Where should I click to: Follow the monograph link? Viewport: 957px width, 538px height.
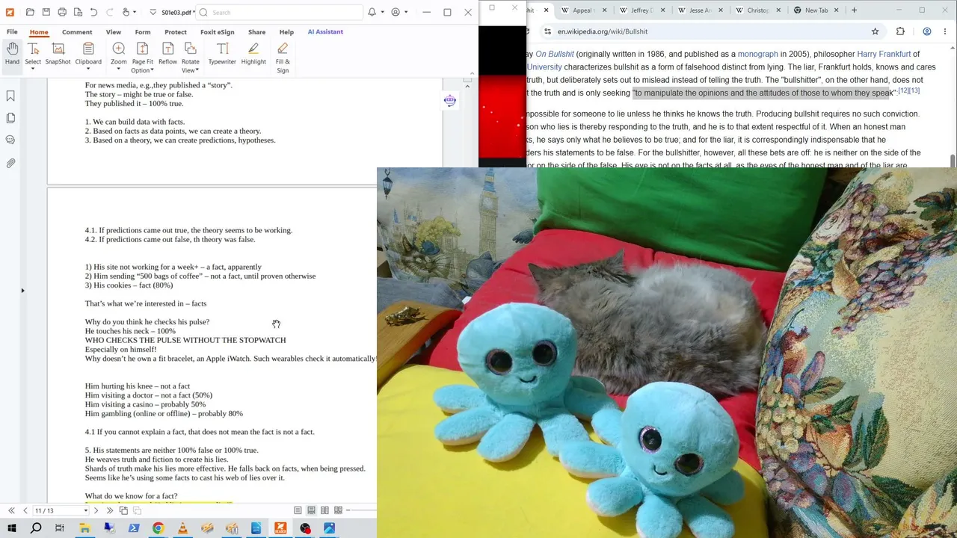(x=758, y=54)
